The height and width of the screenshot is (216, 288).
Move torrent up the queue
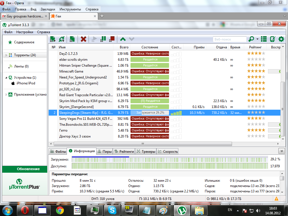click(x=123, y=39)
